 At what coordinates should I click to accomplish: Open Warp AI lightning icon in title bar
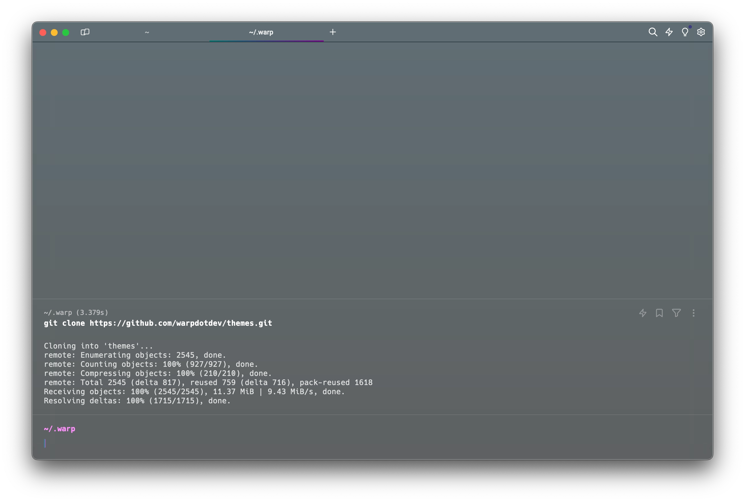click(x=669, y=32)
